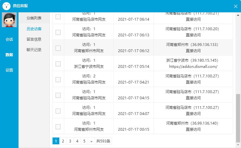Open 会话 section in left sidebar
The height and width of the screenshot is (148, 241).
pyautogui.click(x=9, y=39)
